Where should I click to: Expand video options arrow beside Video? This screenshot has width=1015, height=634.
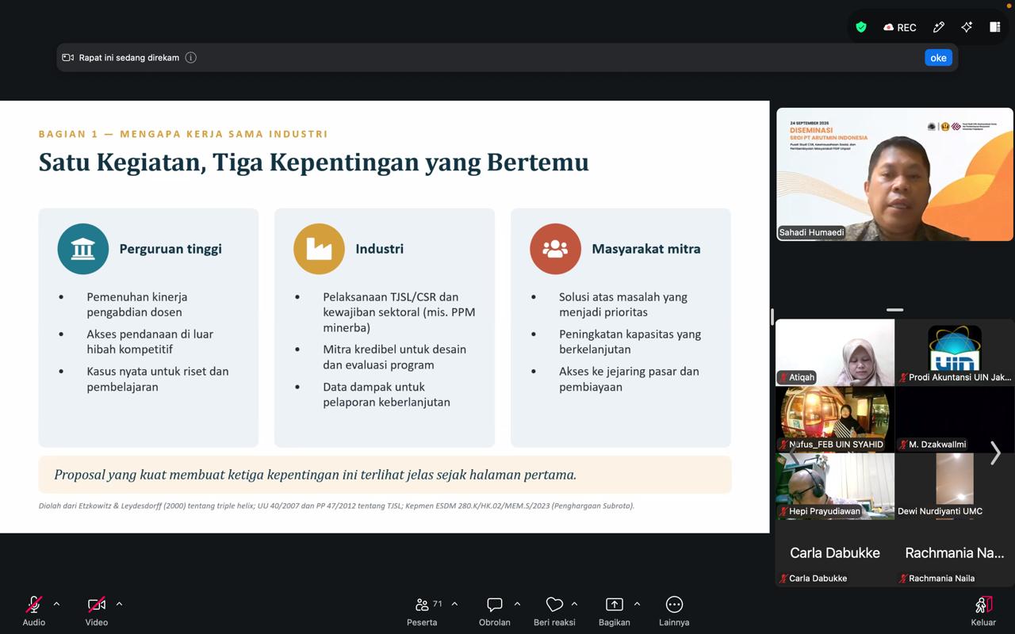(119, 604)
